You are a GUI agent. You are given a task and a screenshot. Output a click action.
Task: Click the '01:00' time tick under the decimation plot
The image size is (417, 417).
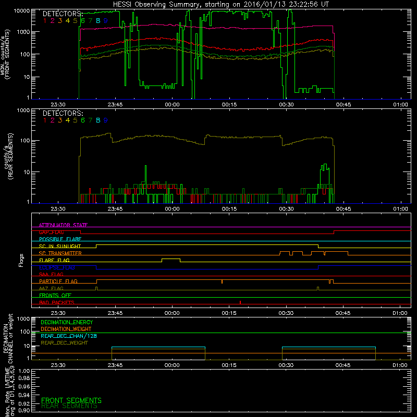(400, 365)
